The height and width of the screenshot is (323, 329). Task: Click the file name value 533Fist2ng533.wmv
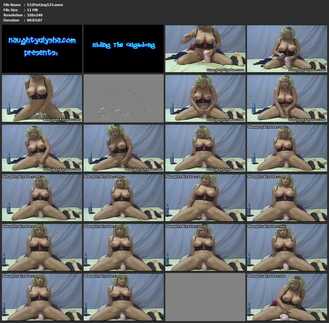tap(45, 4)
